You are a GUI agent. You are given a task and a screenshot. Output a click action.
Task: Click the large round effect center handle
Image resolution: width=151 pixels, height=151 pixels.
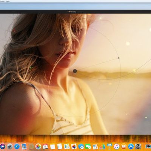[x=75, y=71]
